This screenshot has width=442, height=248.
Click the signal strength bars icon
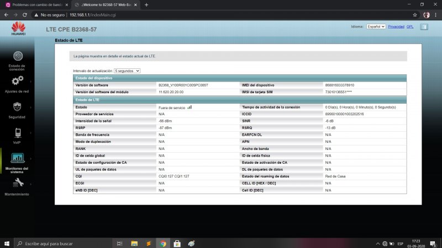pyautogui.click(x=190, y=107)
